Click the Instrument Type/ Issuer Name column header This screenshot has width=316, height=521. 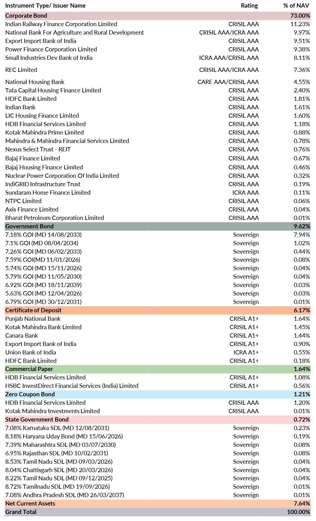click(45, 6)
